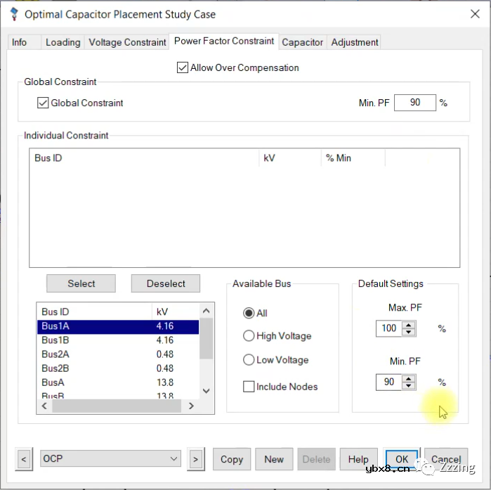Toggle Allow Over Compensation checkbox
The image size is (491, 490).
(183, 68)
